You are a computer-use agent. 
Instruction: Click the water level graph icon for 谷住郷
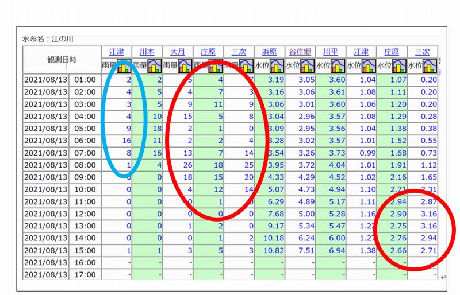[308, 65]
